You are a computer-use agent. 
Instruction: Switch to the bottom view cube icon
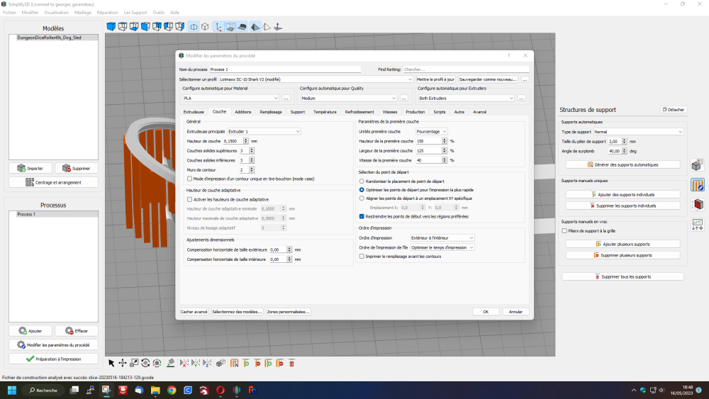point(134,27)
